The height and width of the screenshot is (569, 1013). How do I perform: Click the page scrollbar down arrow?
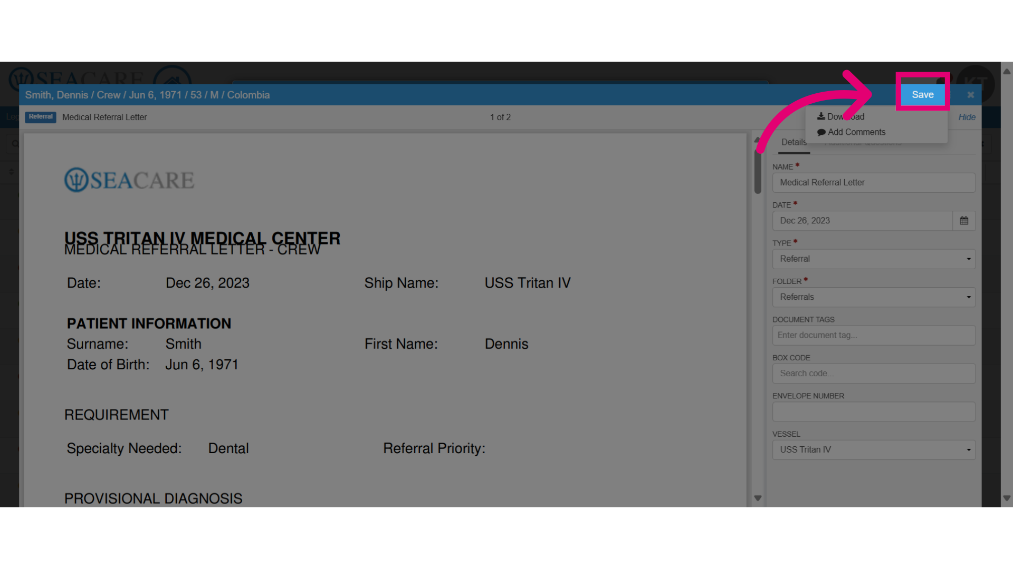click(1007, 498)
